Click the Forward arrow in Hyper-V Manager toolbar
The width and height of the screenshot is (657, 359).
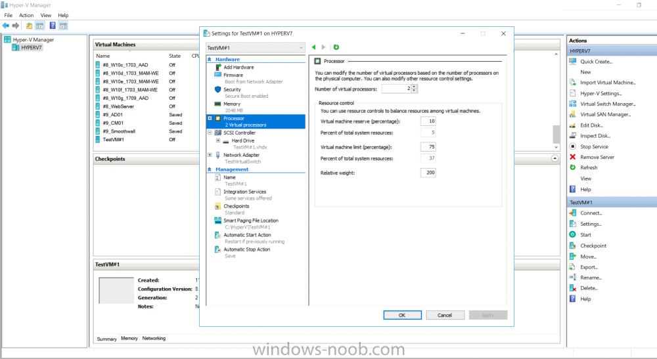coord(16,26)
